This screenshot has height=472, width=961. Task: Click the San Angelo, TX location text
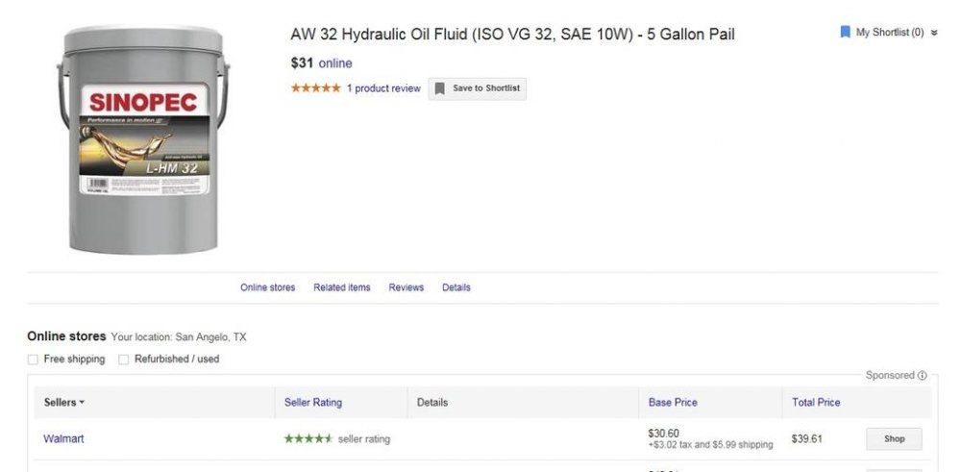click(x=210, y=337)
